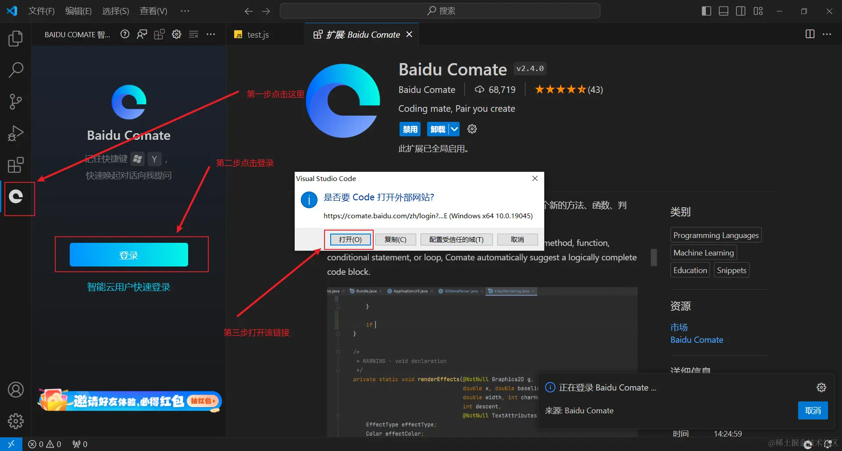
Task: Expand the hidden menu items ellipsis in title bar
Action: click(185, 11)
